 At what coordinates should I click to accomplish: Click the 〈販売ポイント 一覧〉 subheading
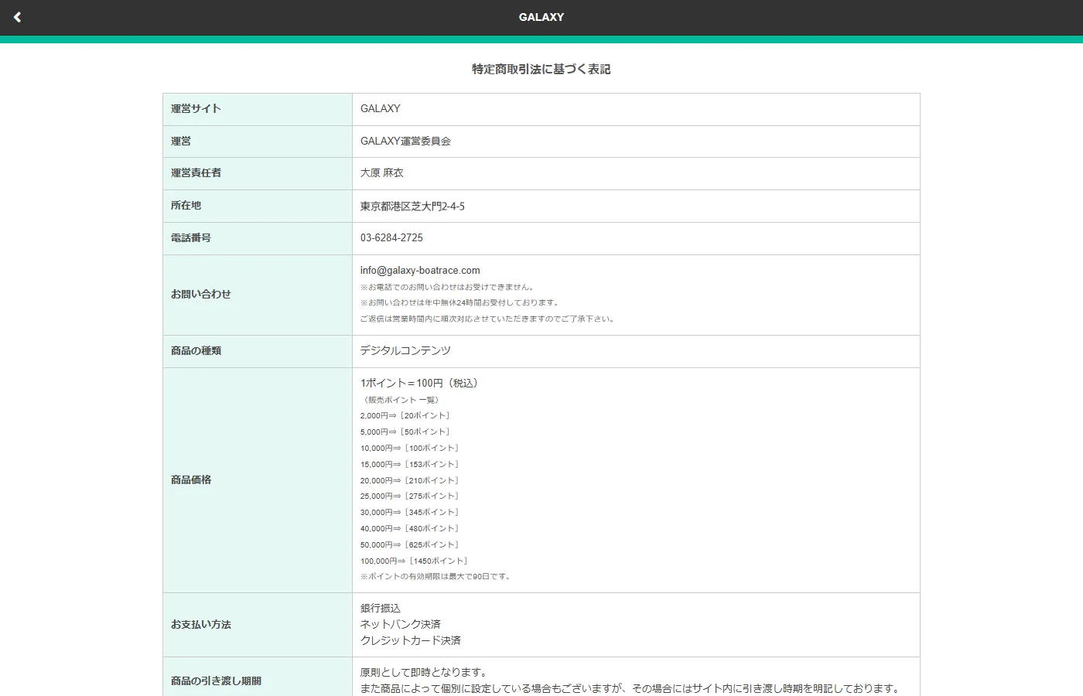[x=401, y=400]
